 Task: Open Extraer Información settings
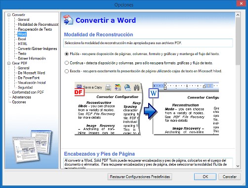32,58
